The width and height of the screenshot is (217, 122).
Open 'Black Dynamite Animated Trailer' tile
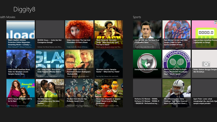click(108, 35)
